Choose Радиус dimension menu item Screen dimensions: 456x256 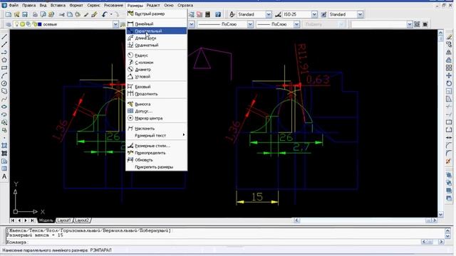click(157, 55)
